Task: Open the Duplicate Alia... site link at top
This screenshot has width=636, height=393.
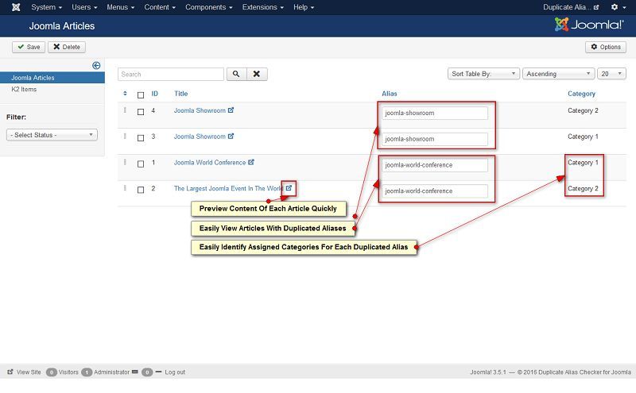Action: [x=571, y=7]
